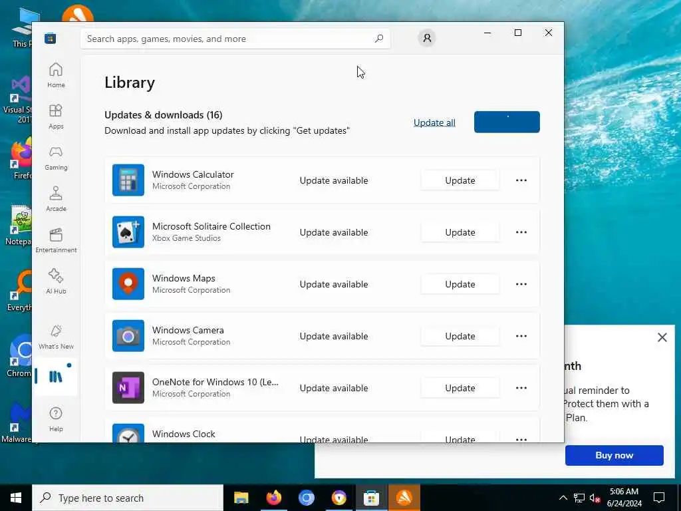Image resolution: width=681 pixels, height=511 pixels.
Task: Click the Windows Camera title text
Action: pyautogui.click(x=188, y=330)
